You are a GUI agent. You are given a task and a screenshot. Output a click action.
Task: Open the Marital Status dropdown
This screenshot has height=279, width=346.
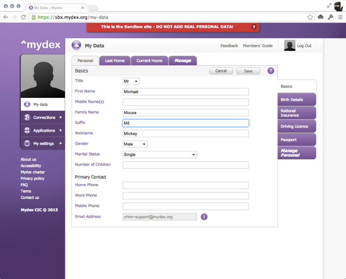160,154
